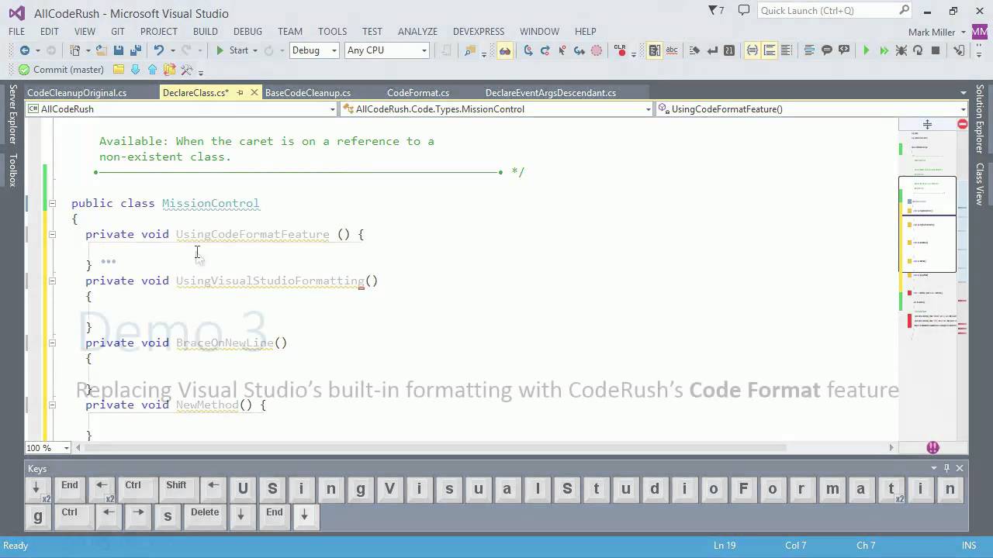Screen dimensions: 993x558
Task: Open the AllCodeRush project combo box
Action: click(x=182, y=109)
